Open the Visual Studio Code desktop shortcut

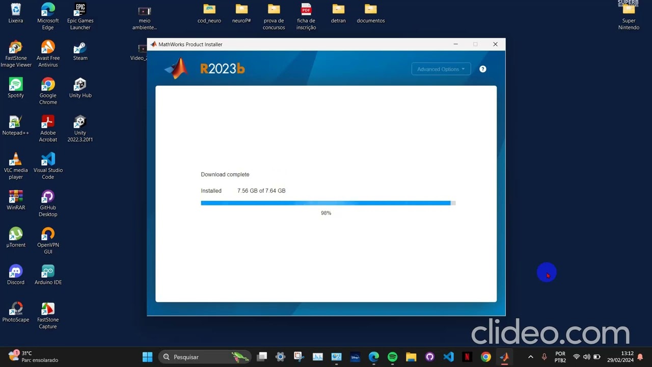[48, 166]
